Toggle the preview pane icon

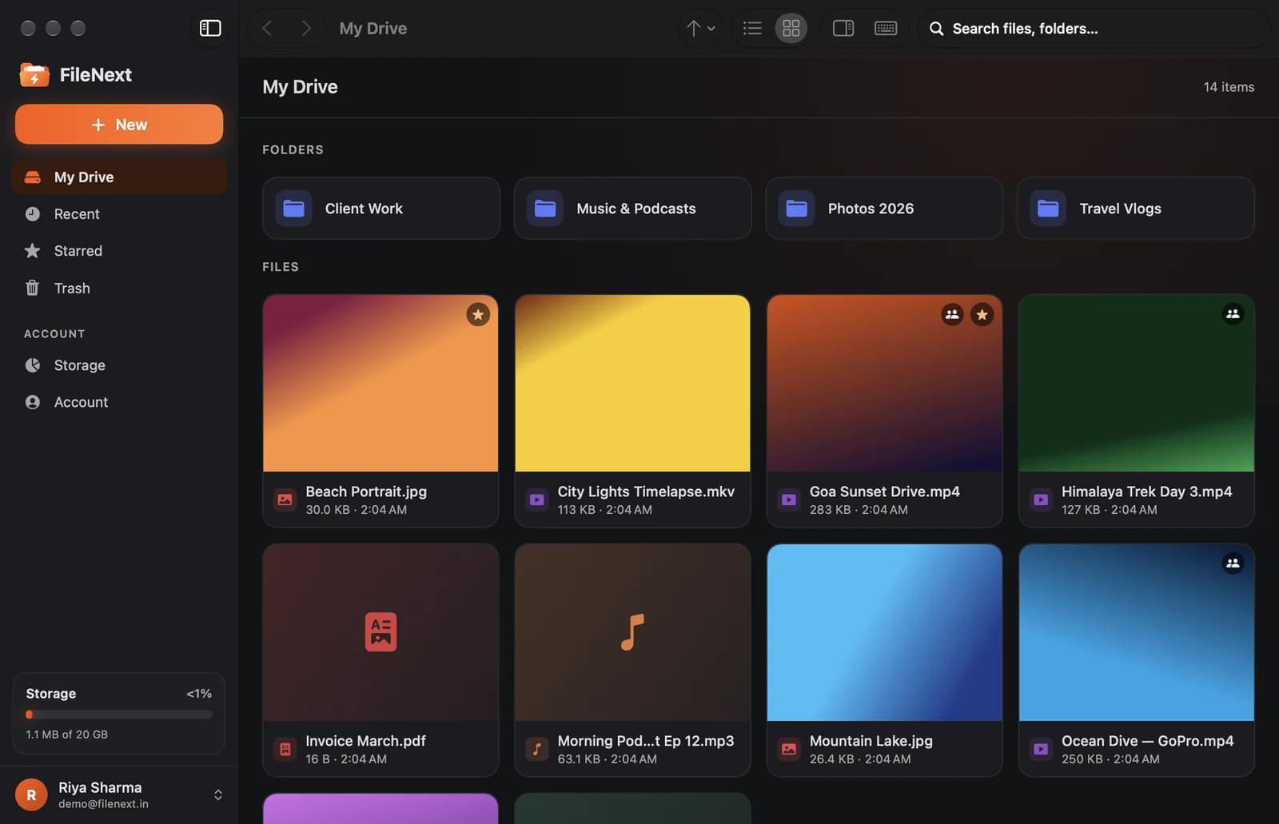pos(843,28)
